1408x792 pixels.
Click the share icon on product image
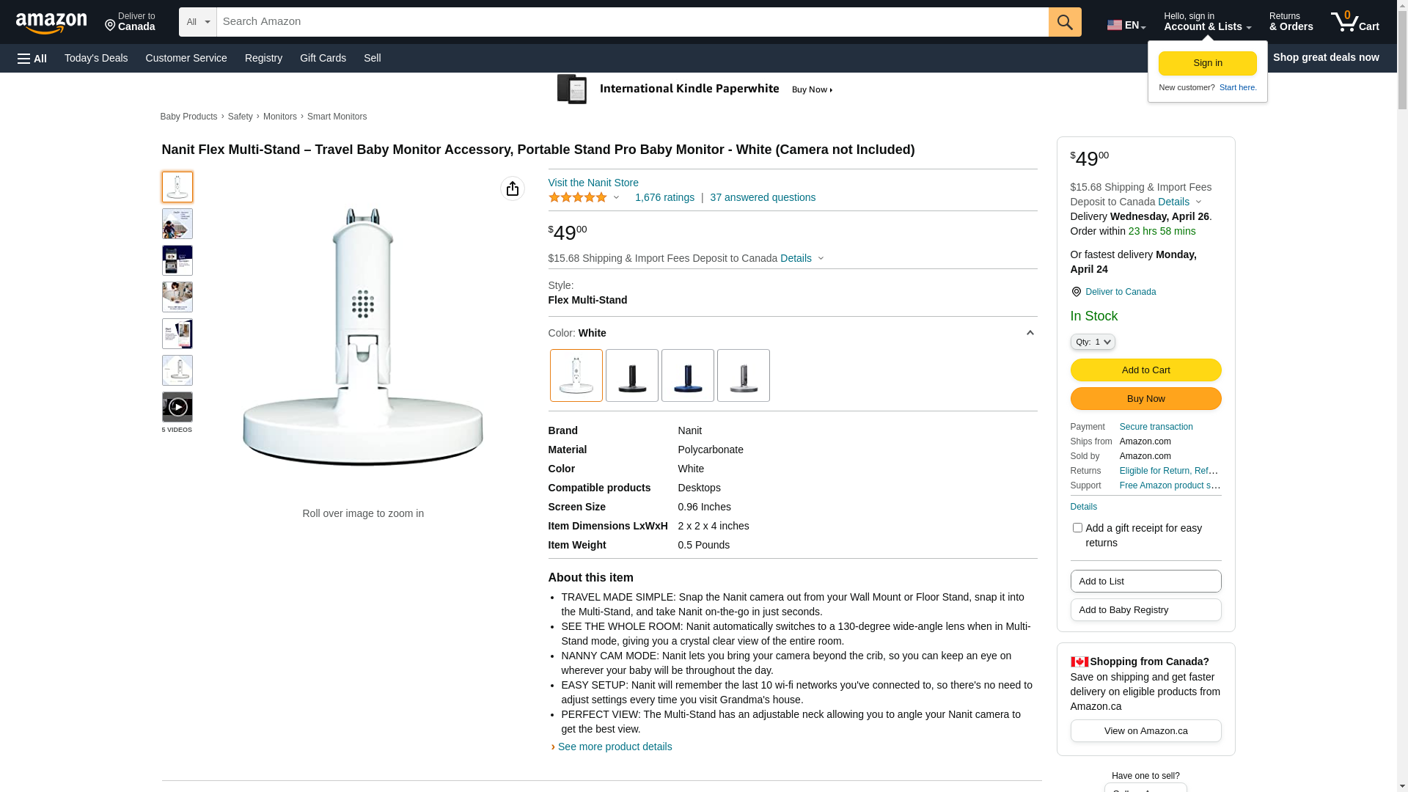coord(513,188)
